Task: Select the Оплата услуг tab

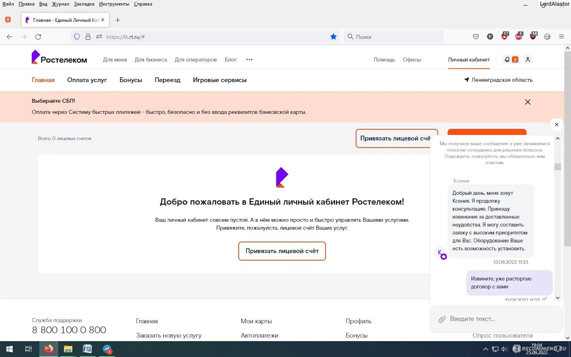Action: coord(87,80)
